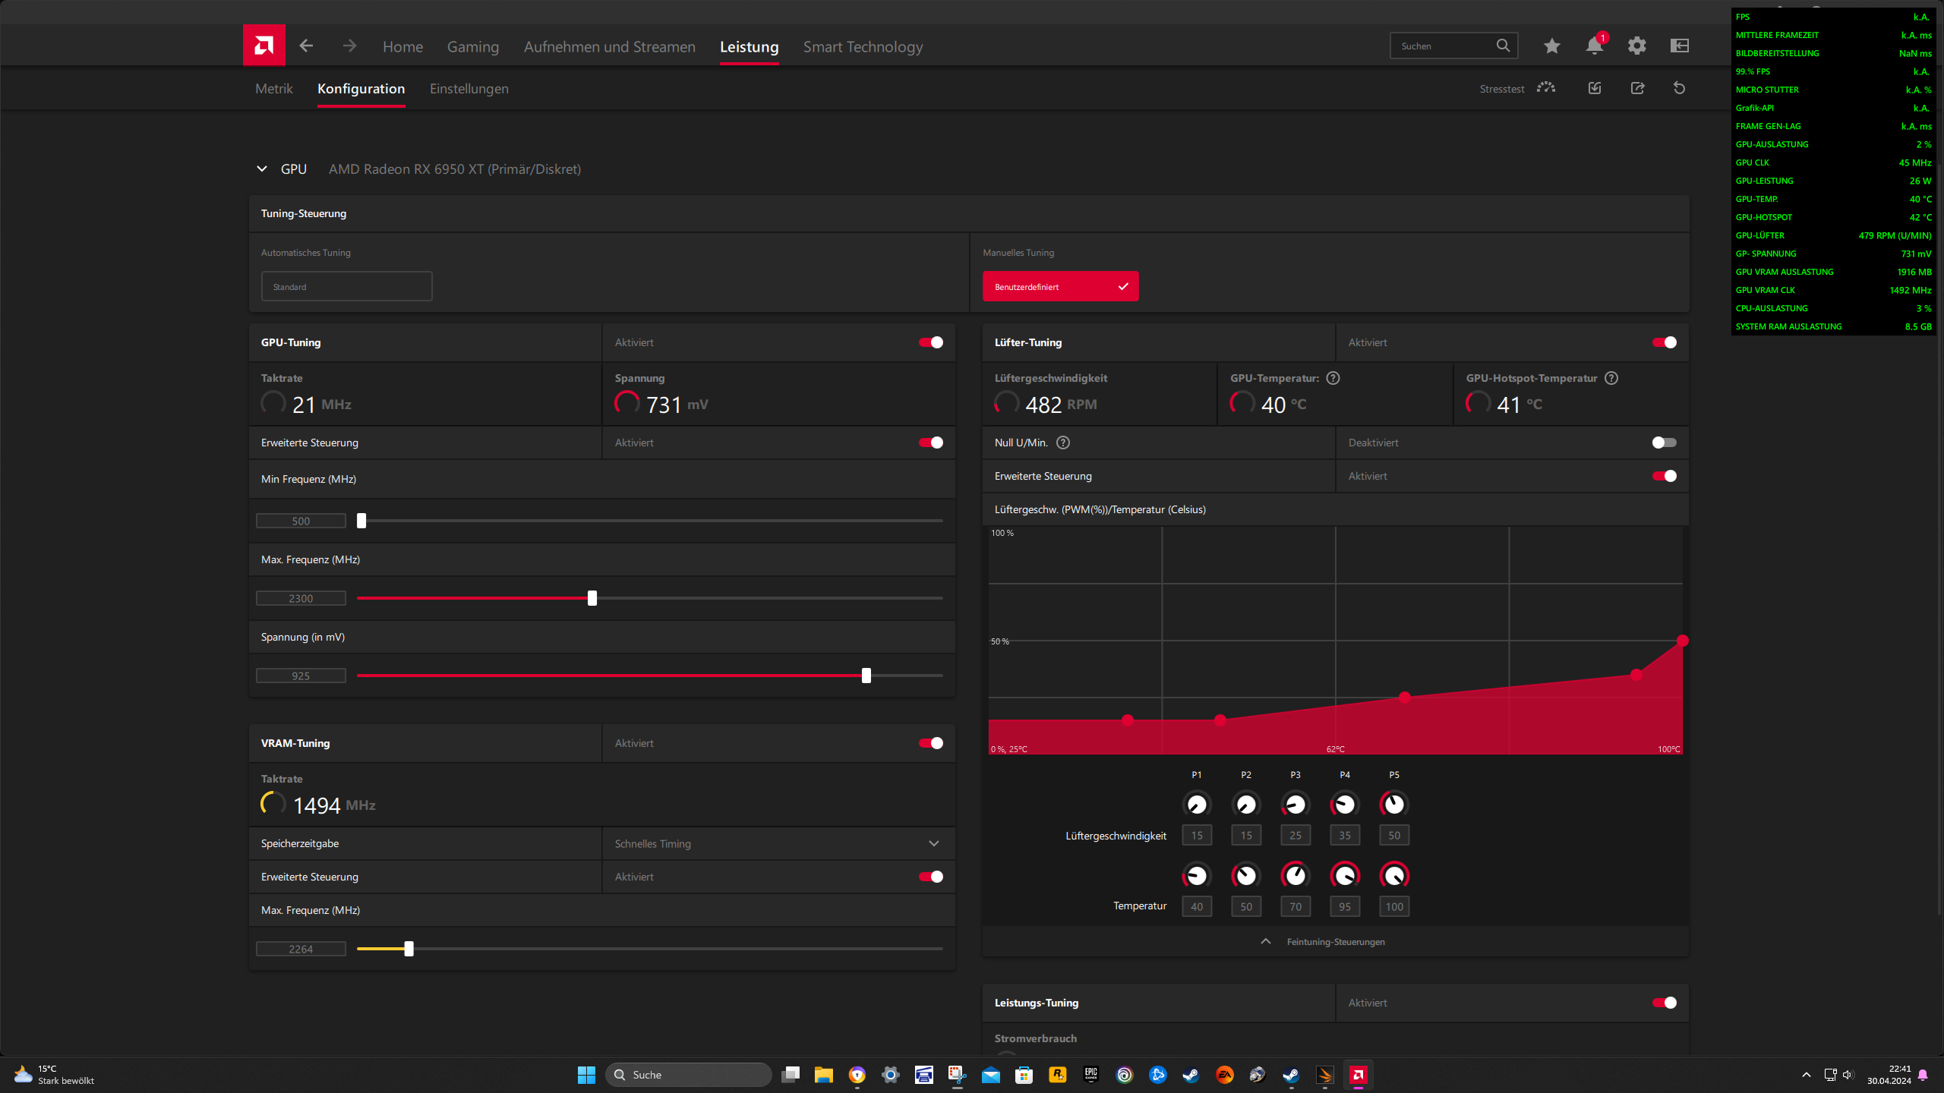Click the GPU-Temperatur help icon
Screen dimensions: 1944x1093
(x=1333, y=378)
